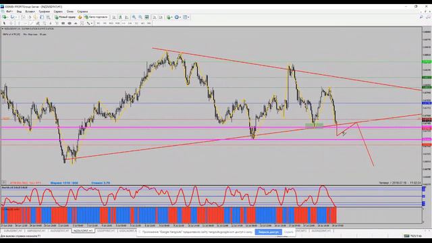
Task: Show the Market Watch window icon
Action: coord(23,17)
